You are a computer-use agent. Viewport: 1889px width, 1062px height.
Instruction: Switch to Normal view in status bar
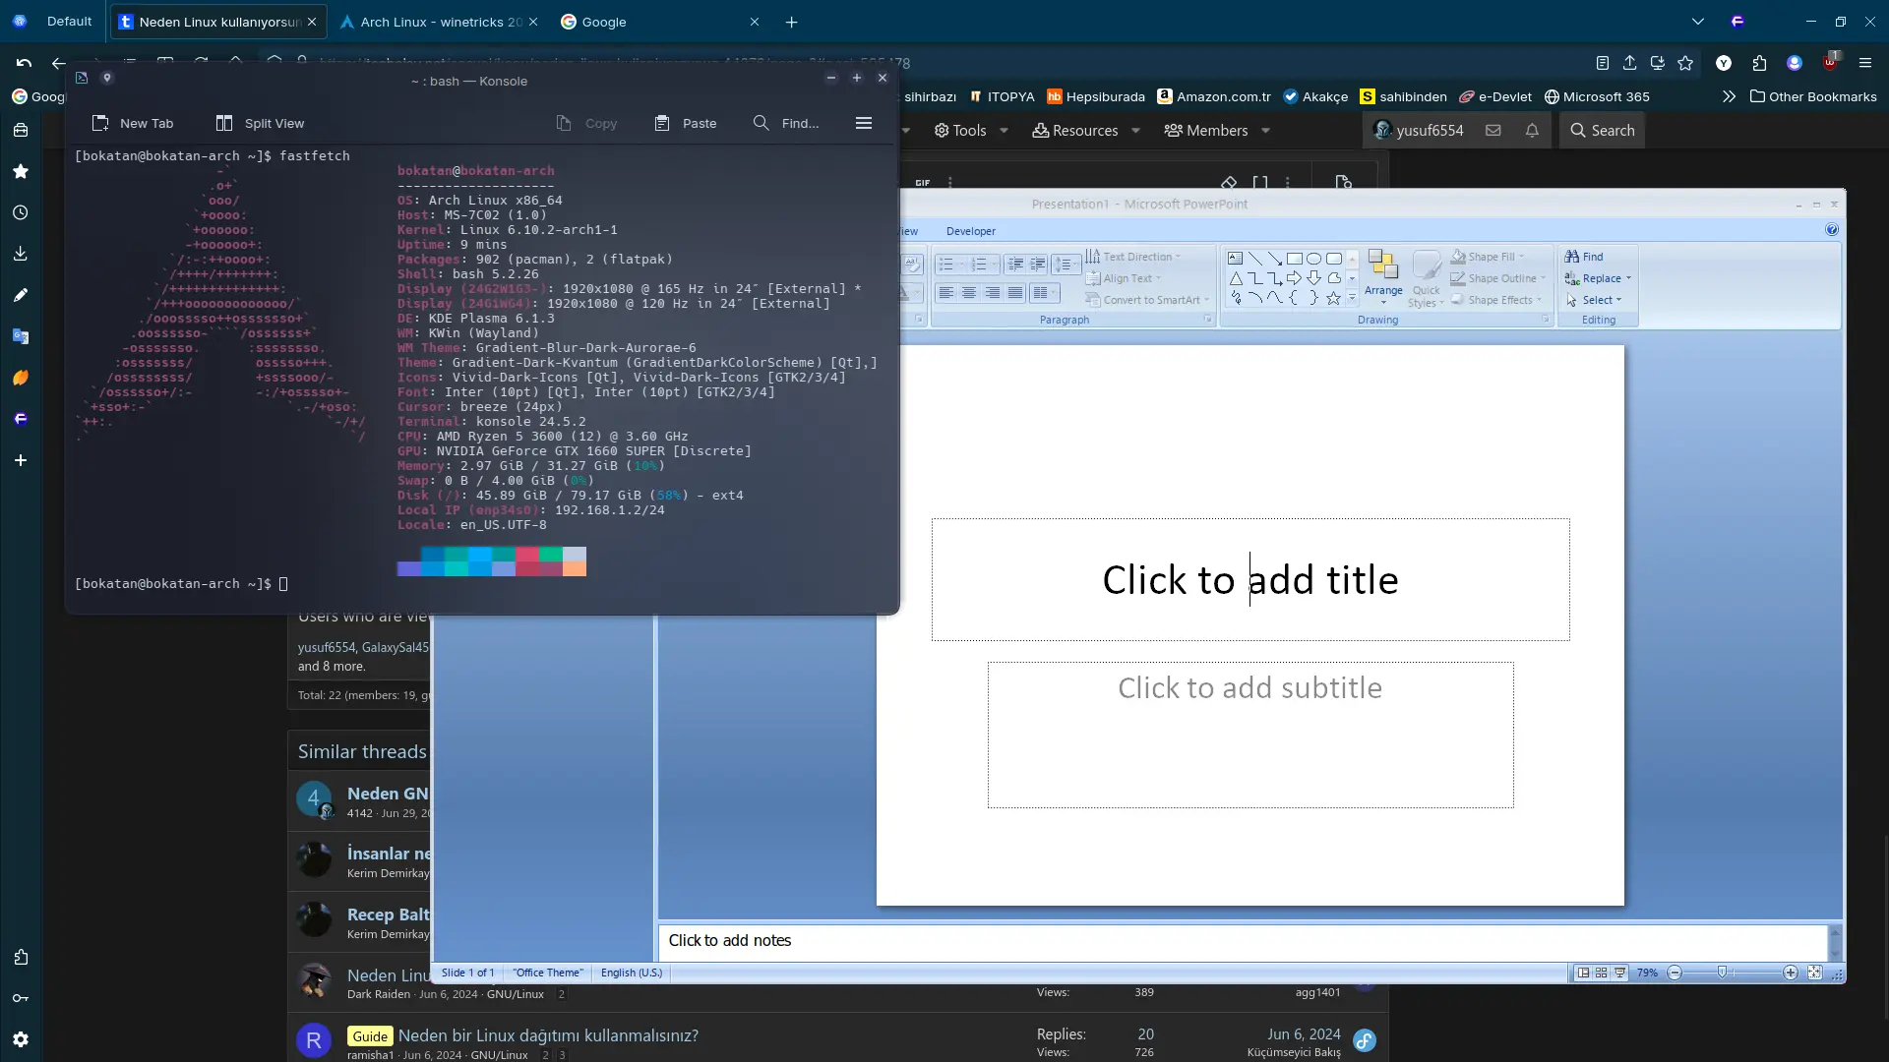pos(1583,973)
